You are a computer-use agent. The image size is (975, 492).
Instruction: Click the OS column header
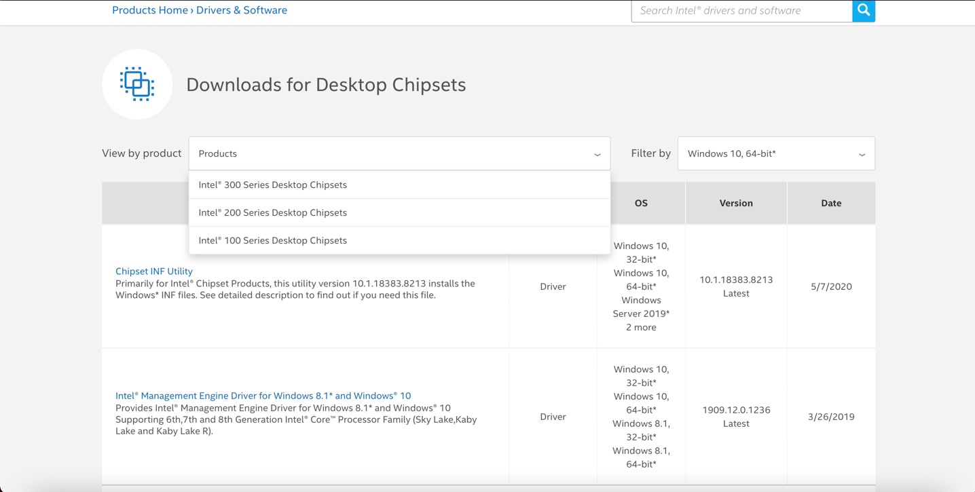pos(641,203)
